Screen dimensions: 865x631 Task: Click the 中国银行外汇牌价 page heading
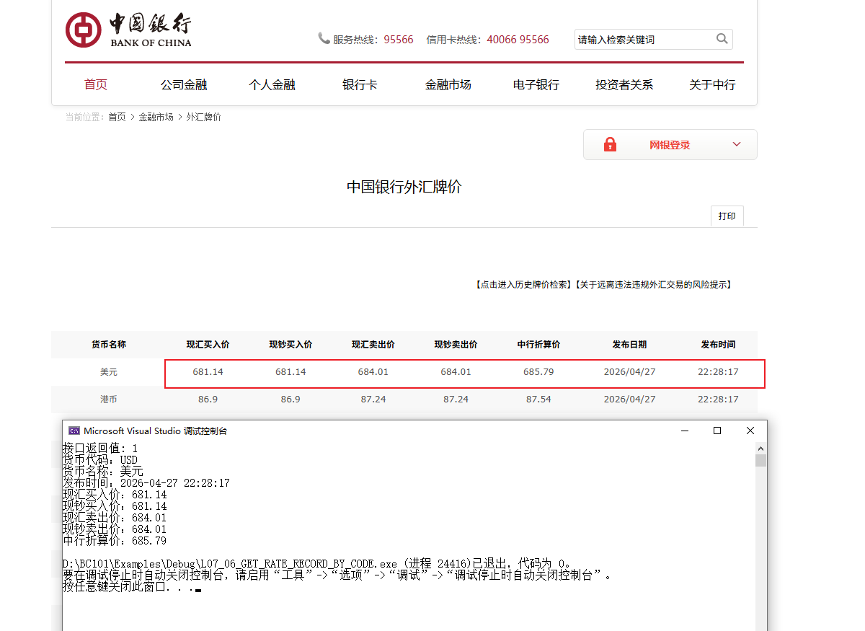pyautogui.click(x=404, y=187)
